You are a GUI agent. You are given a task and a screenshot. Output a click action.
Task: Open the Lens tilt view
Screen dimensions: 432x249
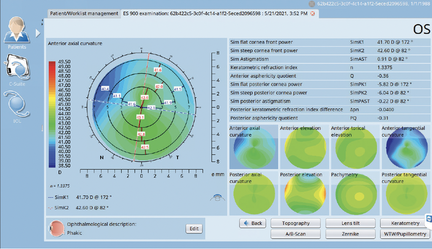tap(350, 223)
